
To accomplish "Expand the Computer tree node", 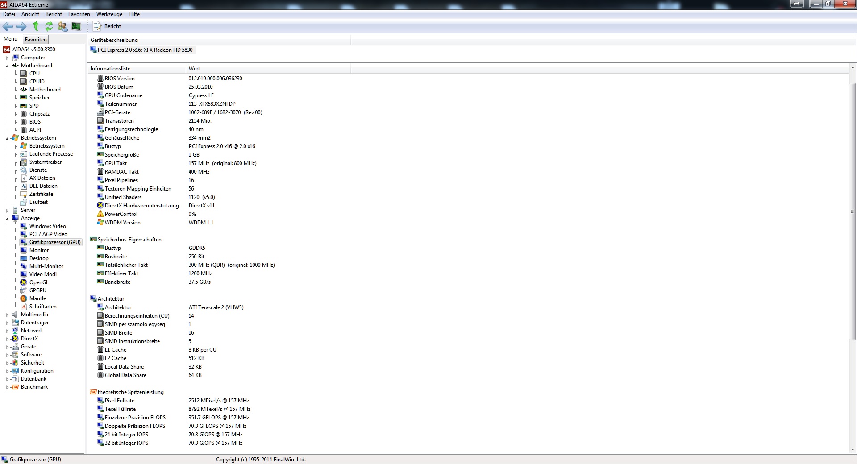I will click(x=7, y=58).
